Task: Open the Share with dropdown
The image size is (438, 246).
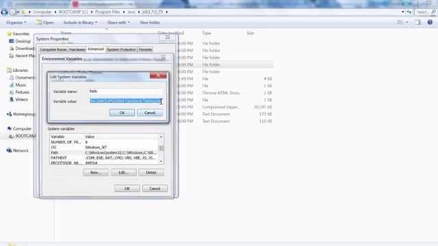Action: click(118, 23)
